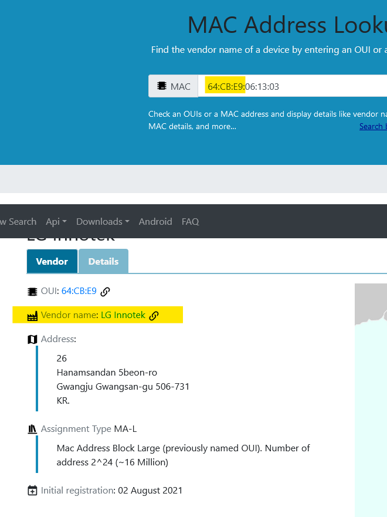Screen dimensions: 387x517
Task: Click the chip icon before the OUI label
Action: coord(32,292)
